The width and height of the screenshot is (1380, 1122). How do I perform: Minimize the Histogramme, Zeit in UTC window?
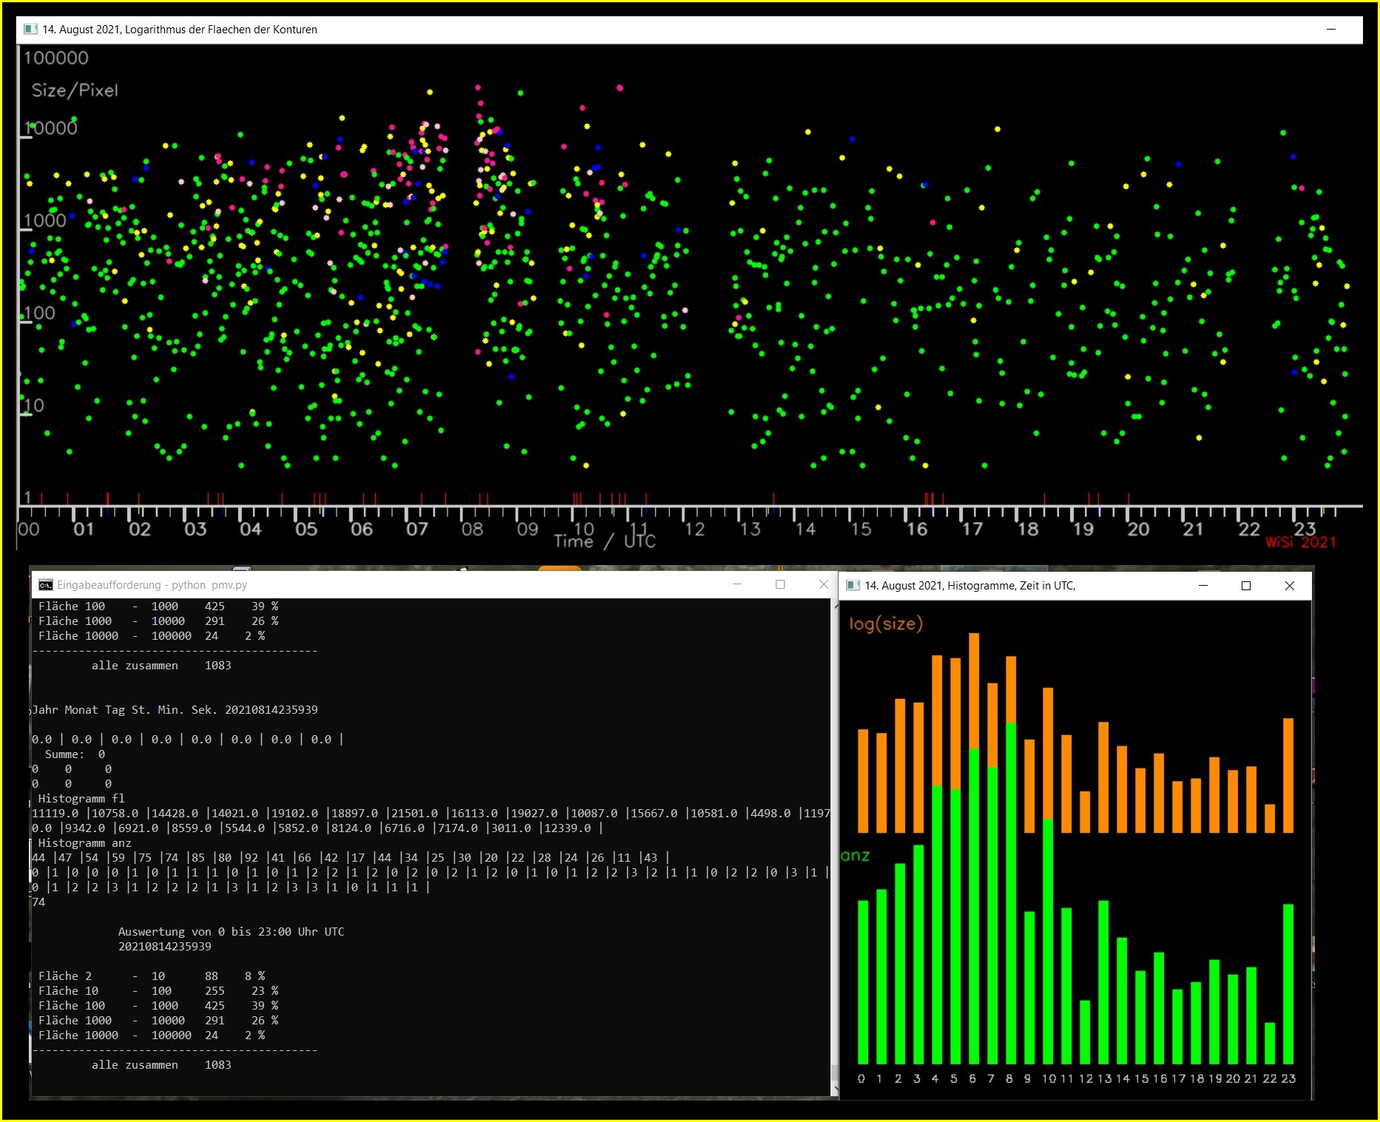pos(1203,586)
